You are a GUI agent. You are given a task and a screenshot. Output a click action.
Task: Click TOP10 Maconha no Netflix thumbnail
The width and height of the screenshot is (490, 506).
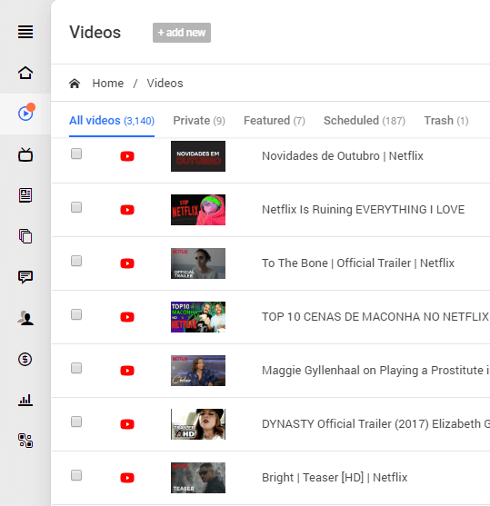click(x=198, y=317)
